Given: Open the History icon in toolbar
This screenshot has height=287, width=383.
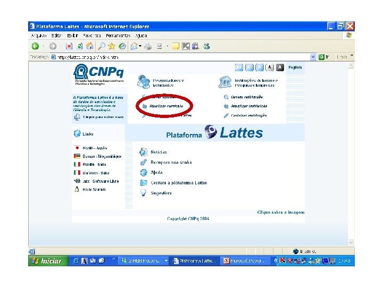Looking at the screenshot, I should click(122, 46).
